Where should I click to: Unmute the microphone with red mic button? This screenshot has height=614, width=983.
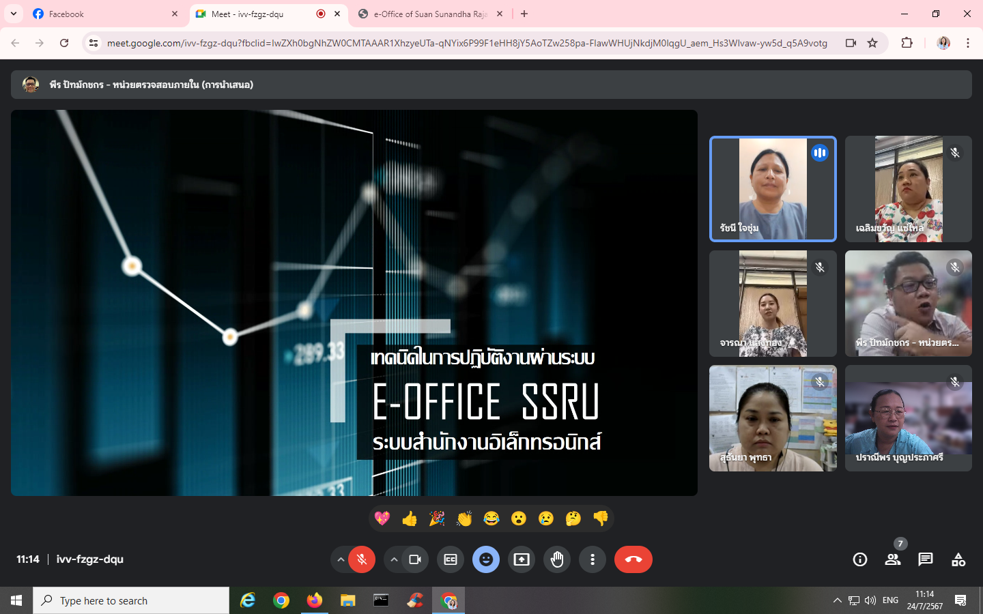(x=362, y=559)
